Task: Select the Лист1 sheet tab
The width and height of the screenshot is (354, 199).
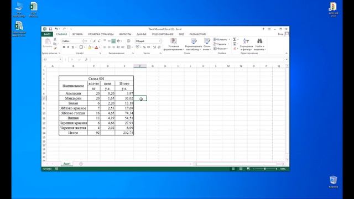Action: [67, 164]
